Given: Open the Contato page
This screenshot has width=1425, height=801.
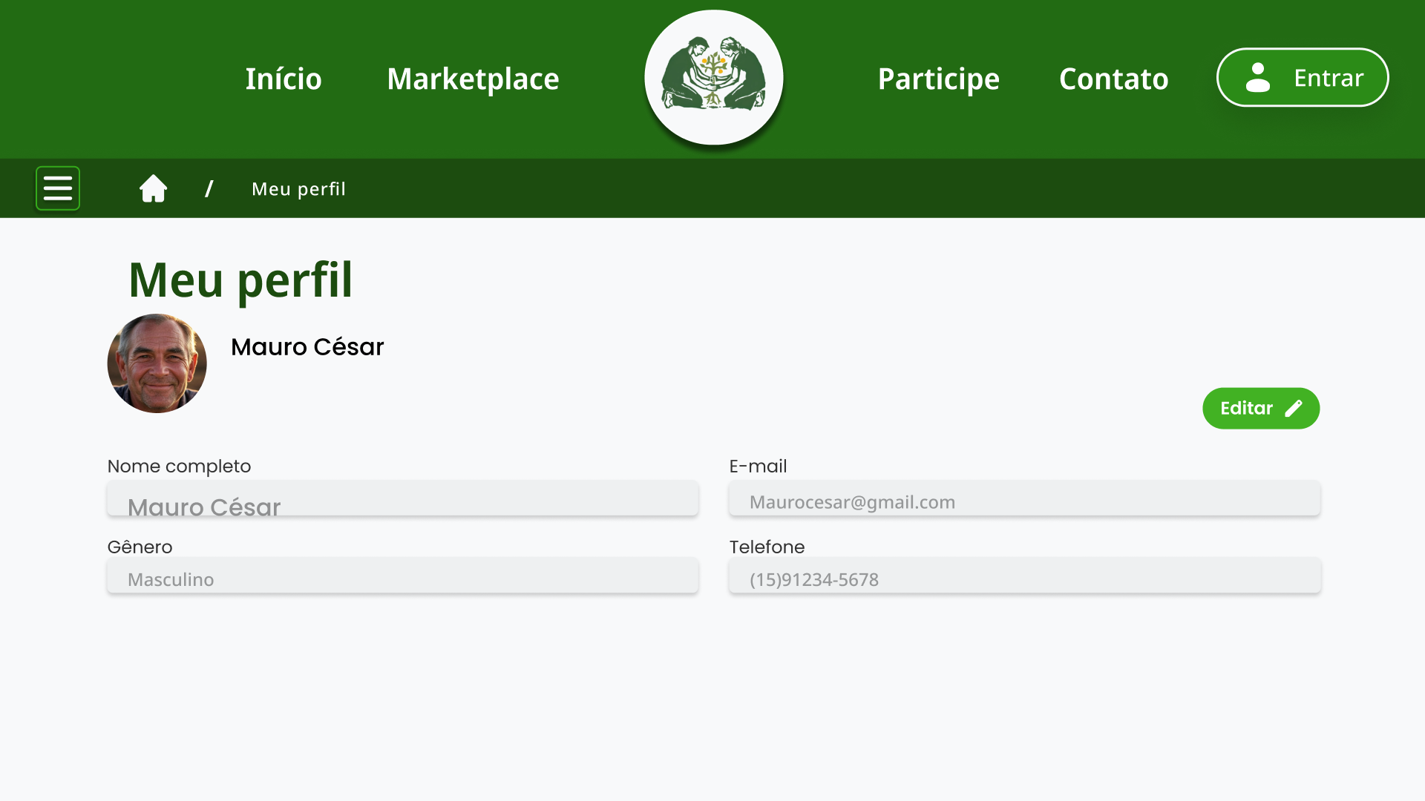Looking at the screenshot, I should tap(1113, 79).
